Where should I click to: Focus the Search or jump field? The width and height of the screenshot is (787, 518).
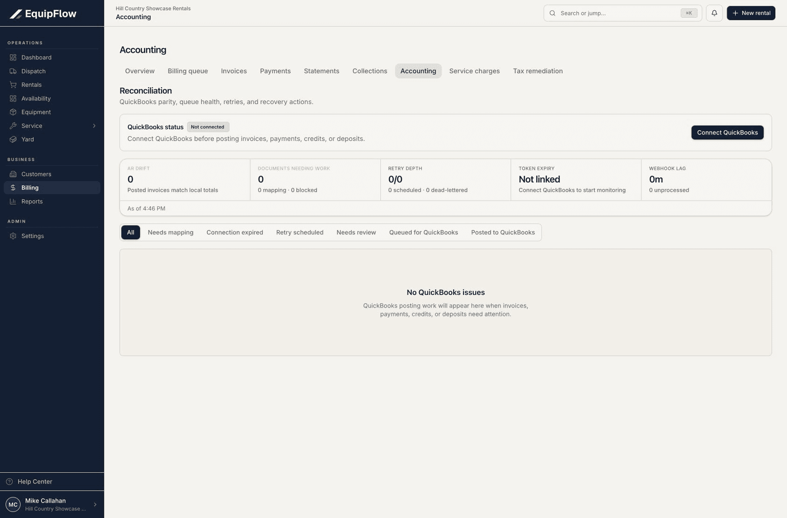pos(623,13)
